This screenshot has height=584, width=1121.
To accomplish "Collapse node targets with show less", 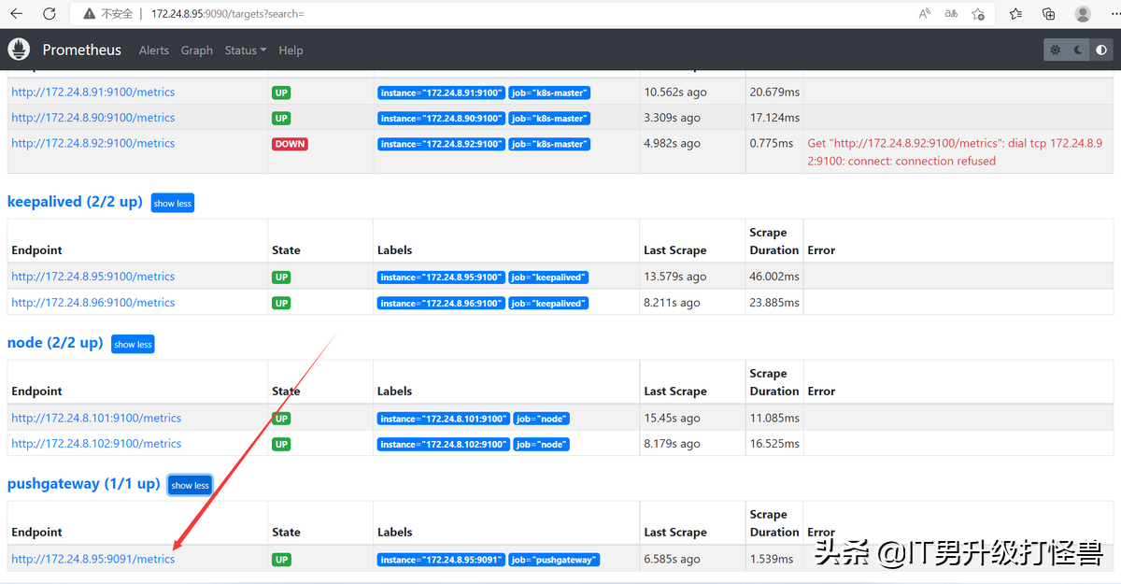I will pos(133,345).
